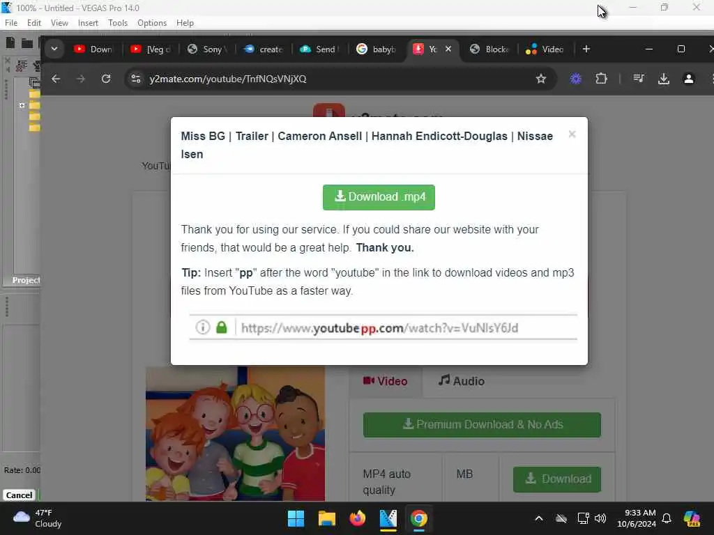The height and width of the screenshot is (535, 714).
Task: Open Chrome media controls icon
Action: [639, 79]
